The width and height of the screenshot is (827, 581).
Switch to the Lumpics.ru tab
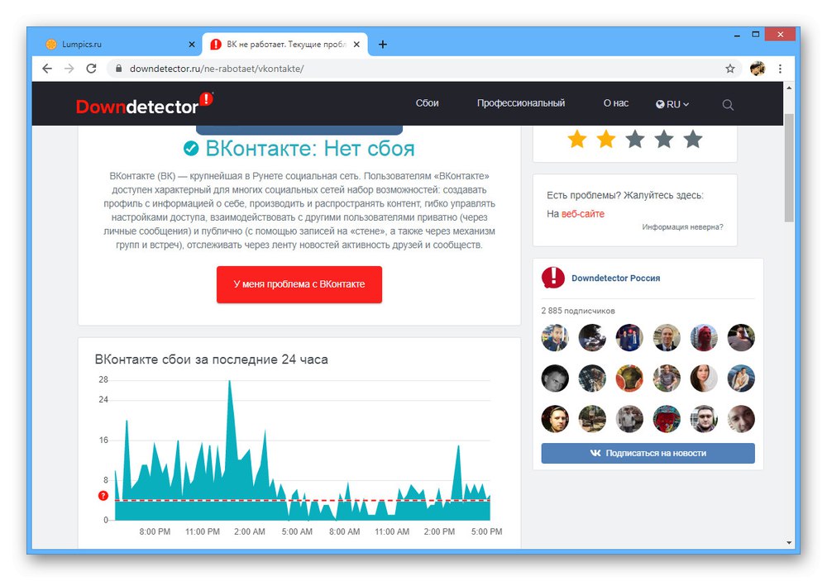pyautogui.click(x=116, y=45)
